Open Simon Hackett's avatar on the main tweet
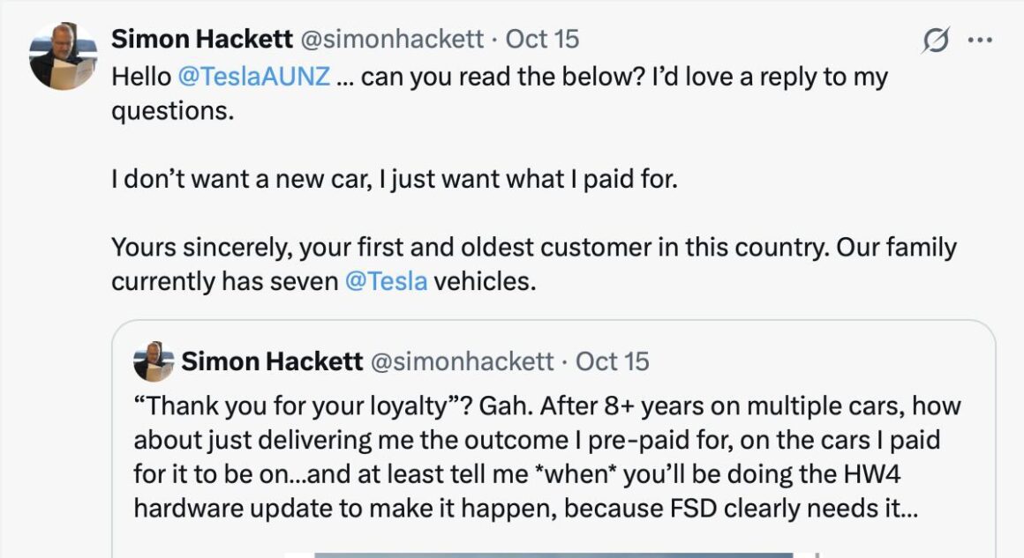Screen dimensions: 1024x558 click(x=63, y=57)
